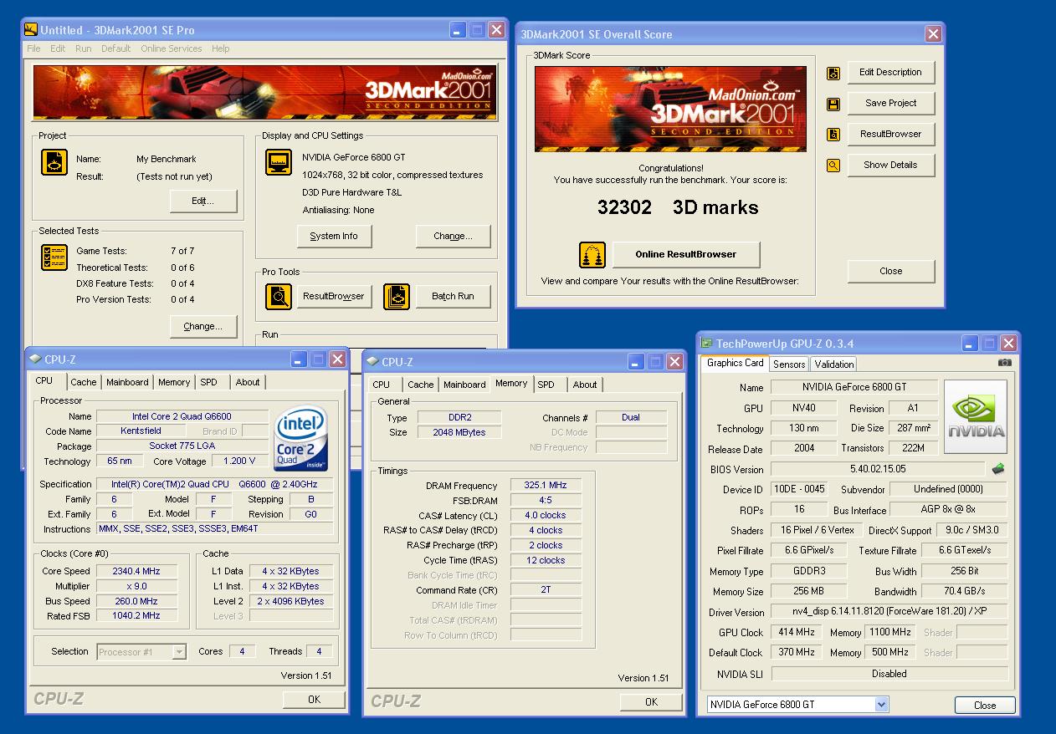Switch to Memory tab in left CPU-Z
The image size is (1056, 734).
[174, 382]
